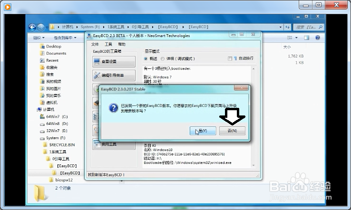Click the System (F:) breadcrumb in address bar
Viewport: 351px width, 210px height.
pos(90,27)
